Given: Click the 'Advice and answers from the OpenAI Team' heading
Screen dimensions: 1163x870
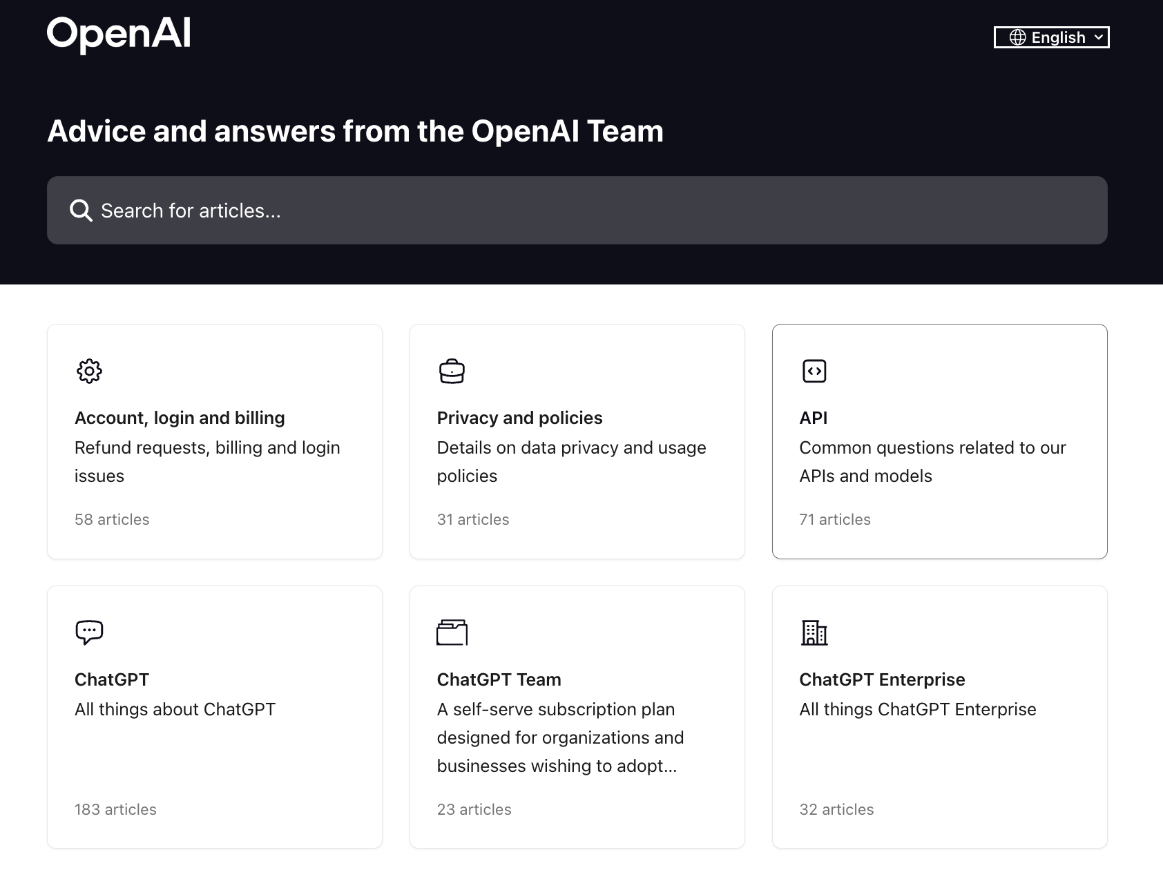Looking at the screenshot, I should point(355,131).
